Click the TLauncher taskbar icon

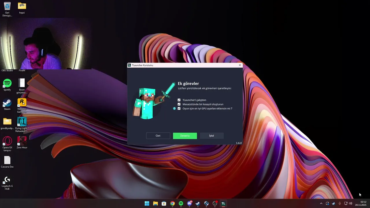click(223, 203)
